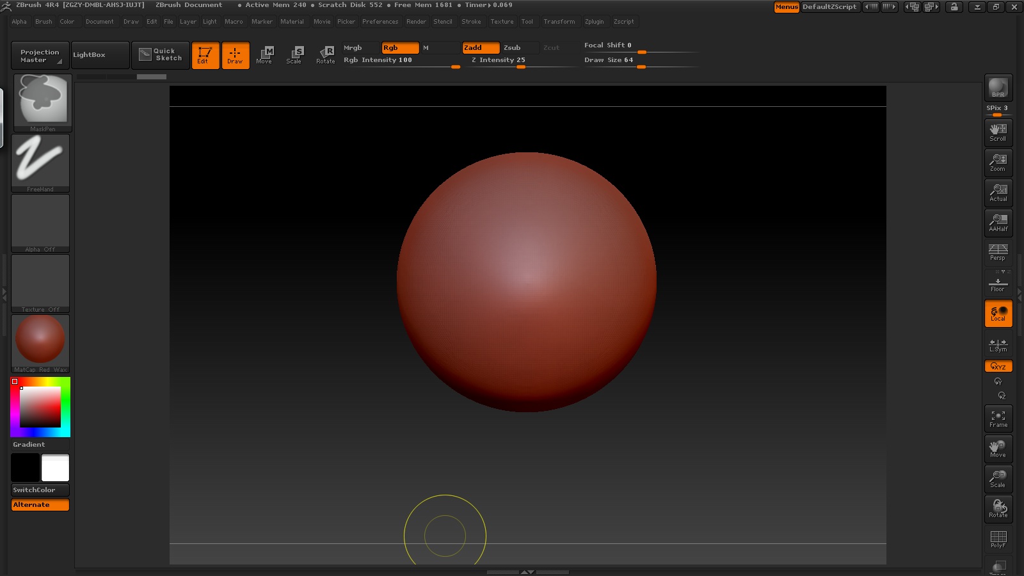Click the Scroll document icon
This screenshot has height=576, width=1024.
point(998,132)
